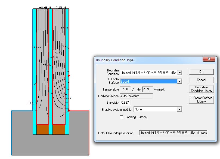Click OK to confirm the boundary condition
This screenshot has width=220, height=159.
point(201,72)
